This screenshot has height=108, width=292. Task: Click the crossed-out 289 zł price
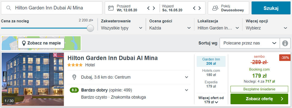point(259,62)
